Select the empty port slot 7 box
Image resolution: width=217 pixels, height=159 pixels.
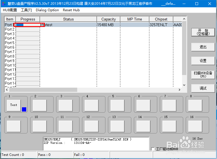[169, 105]
